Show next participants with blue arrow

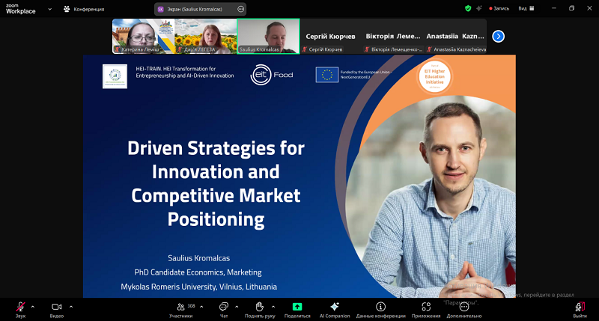click(498, 36)
